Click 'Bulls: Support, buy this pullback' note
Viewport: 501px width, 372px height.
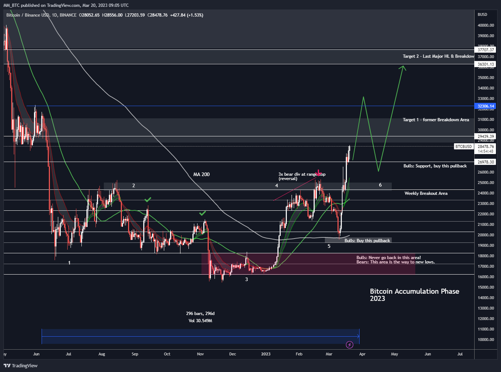coord(435,166)
